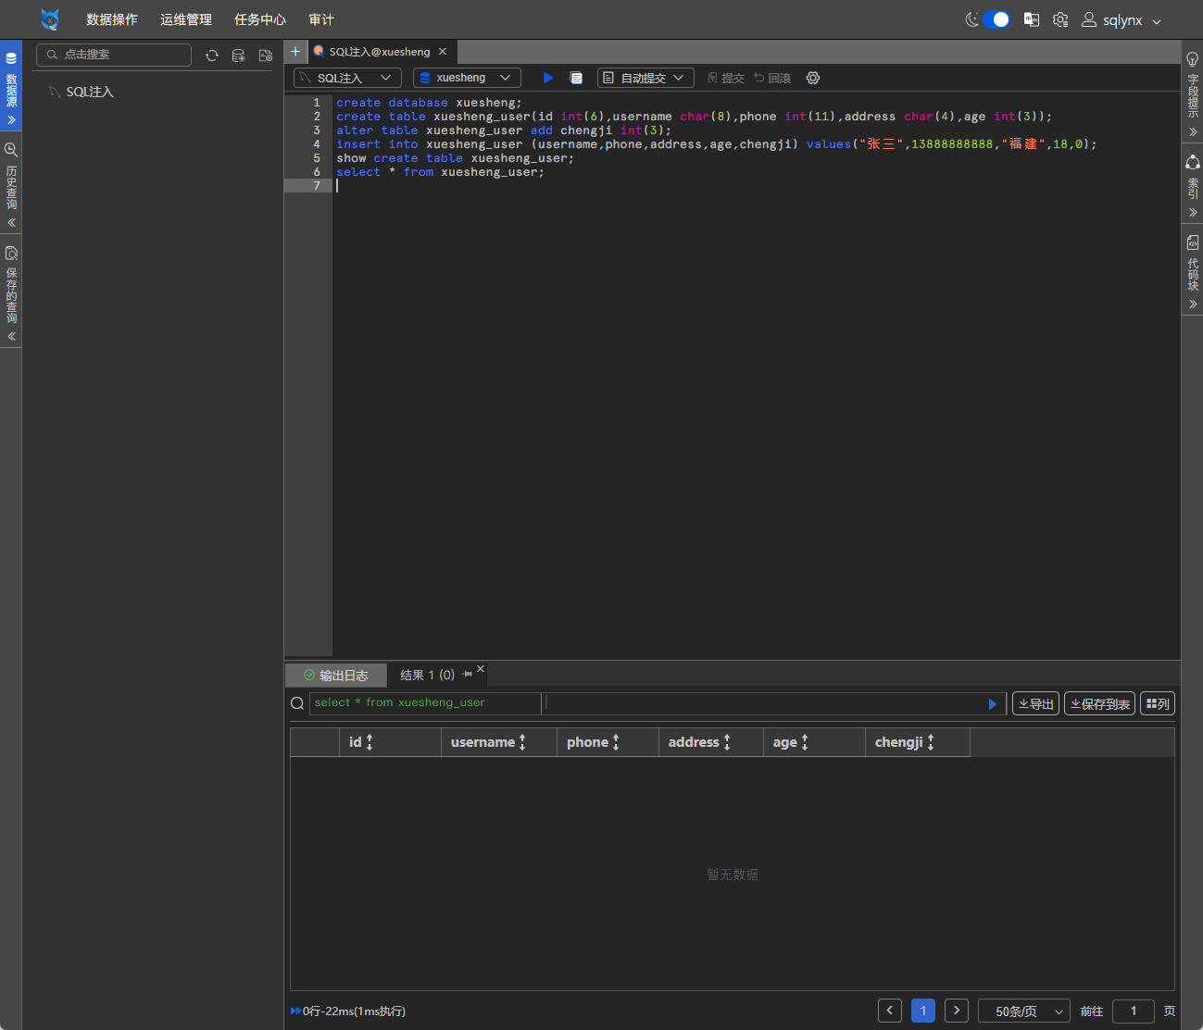Click the add data source icon
The height and width of the screenshot is (1030, 1203).
238,56
